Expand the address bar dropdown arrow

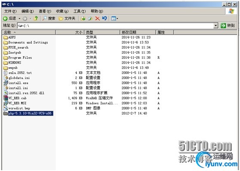(x=215, y=26)
